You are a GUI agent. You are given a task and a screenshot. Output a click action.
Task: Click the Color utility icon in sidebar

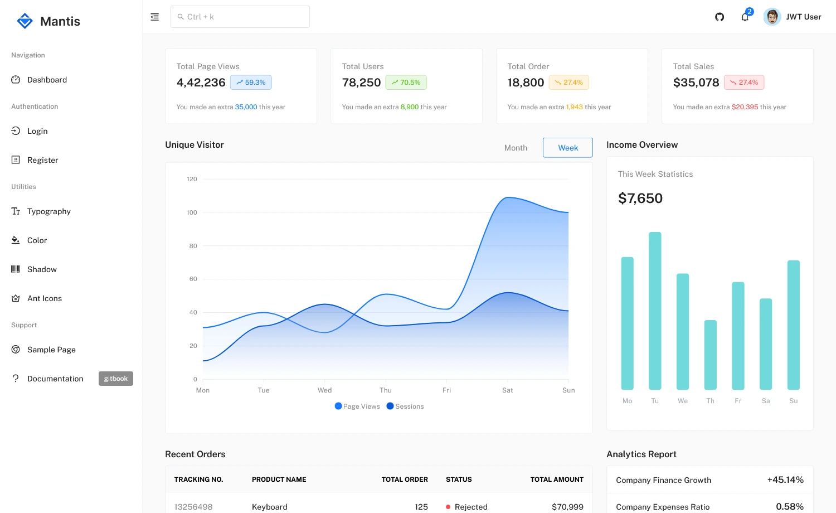[x=16, y=240]
